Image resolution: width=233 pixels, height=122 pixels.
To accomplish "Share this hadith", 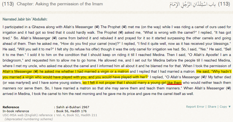I will click(212, 107).
